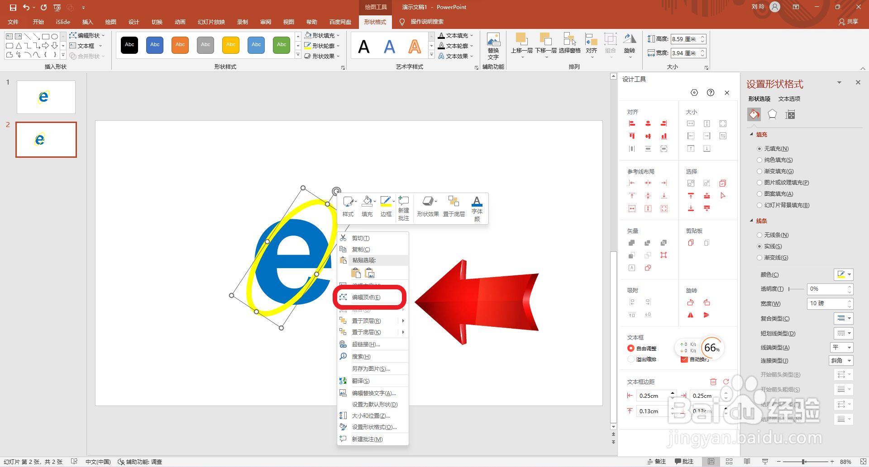The image size is (869, 467).
Task: Click the Undo arrow icon
Action: pos(26,7)
